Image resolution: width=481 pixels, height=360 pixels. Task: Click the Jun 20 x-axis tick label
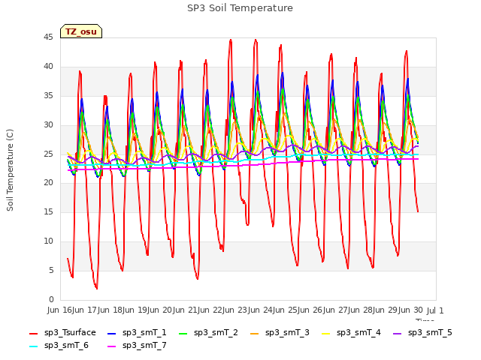(x=161, y=310)
